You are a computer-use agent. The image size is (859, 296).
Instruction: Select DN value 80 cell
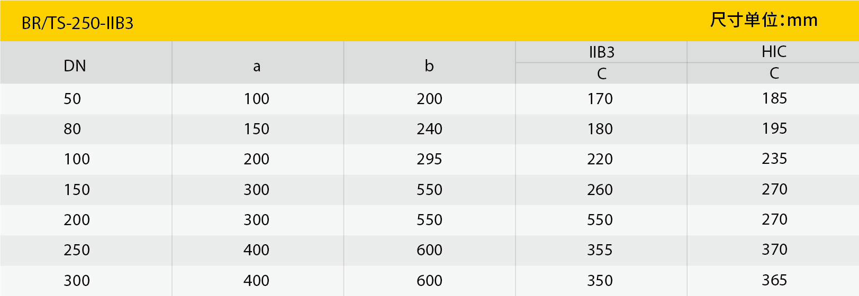pos(73,129)
